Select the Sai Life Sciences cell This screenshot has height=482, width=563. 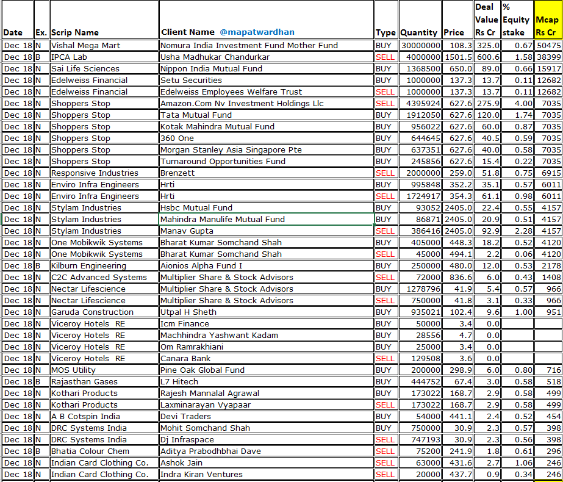(x=104, y=68)
